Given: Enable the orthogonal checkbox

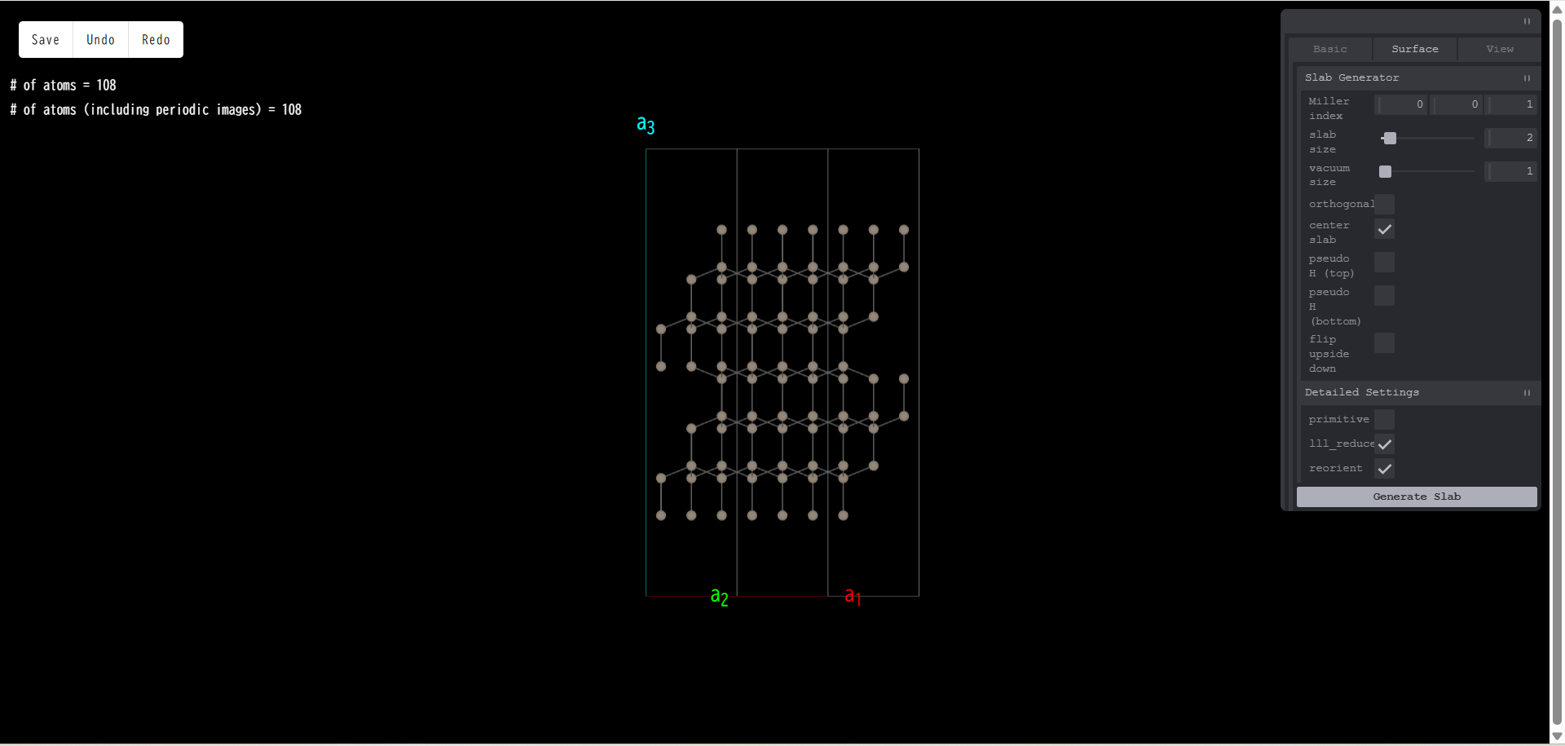Looking at the screenshot, I should (x=1383, y=204).
